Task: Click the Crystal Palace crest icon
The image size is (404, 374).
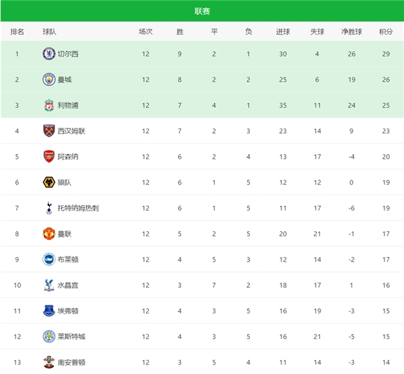Action: click(x=48, y=285)
